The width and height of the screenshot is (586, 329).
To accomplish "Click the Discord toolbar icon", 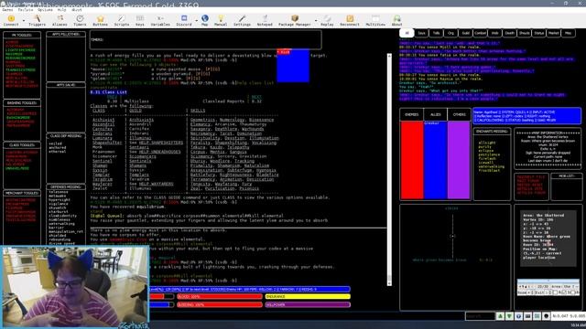I will [184, 20].
